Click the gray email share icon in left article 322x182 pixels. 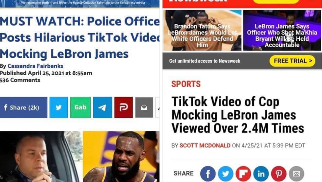(144, 107)
